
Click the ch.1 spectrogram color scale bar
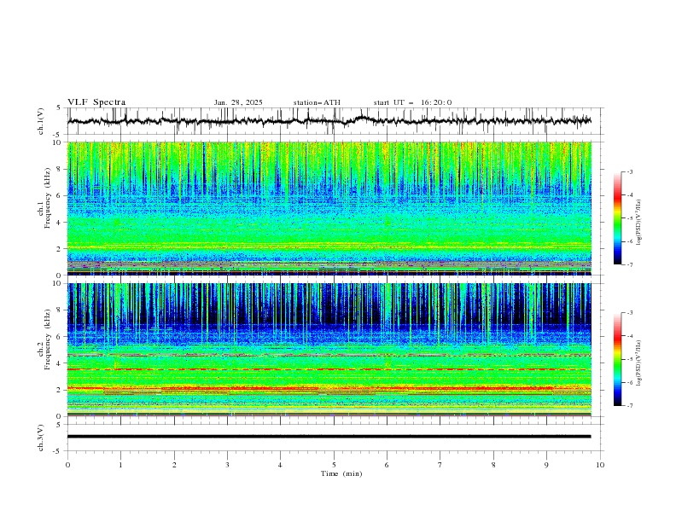(x=617, y=218)
